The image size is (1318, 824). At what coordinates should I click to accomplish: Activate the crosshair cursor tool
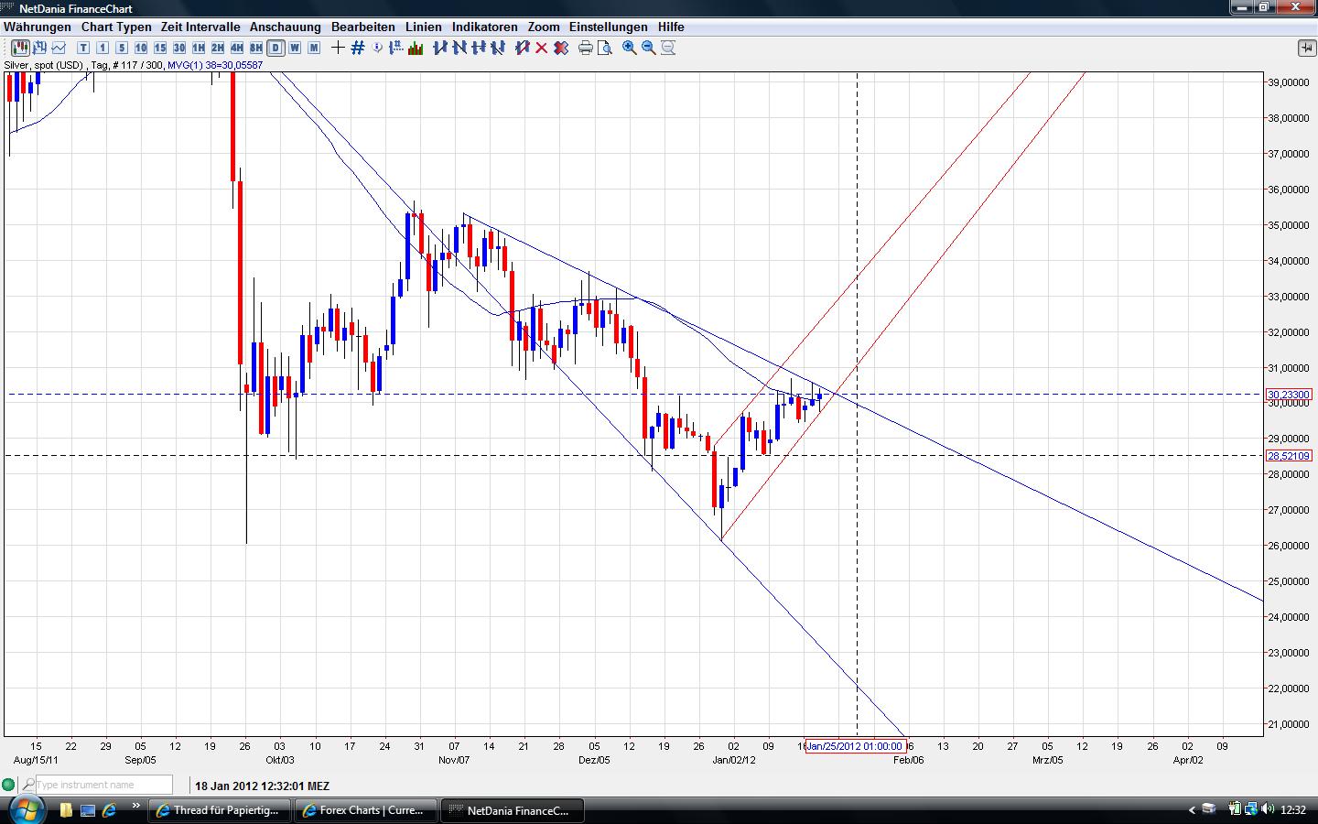click(338, 48)
